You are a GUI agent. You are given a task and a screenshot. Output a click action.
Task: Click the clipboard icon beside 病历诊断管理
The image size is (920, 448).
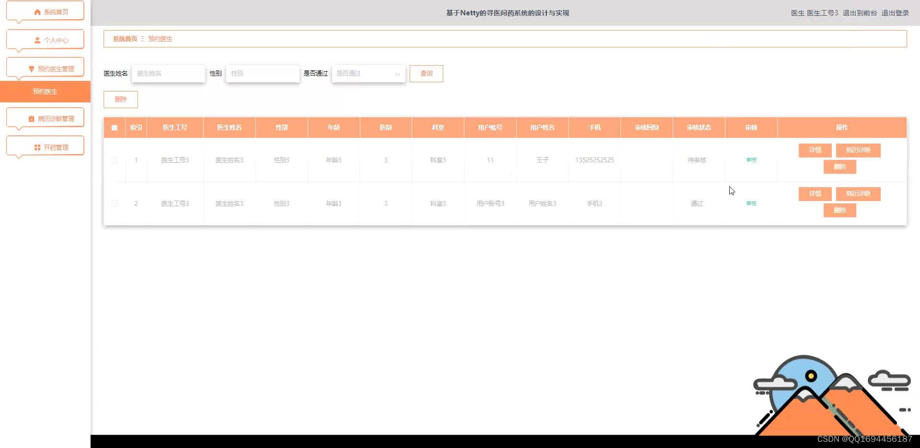[x=32, y=119]
